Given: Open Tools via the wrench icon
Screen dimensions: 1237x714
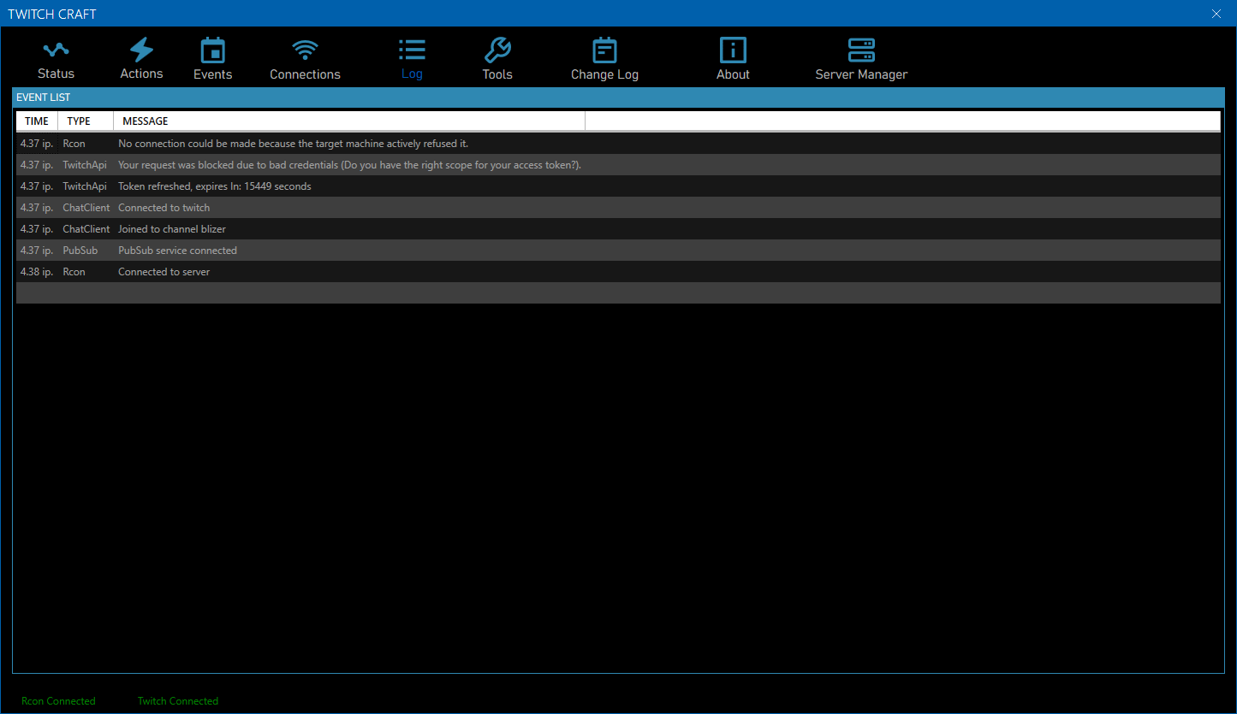Looking at the screenshot, I should (x=497, y=50).
